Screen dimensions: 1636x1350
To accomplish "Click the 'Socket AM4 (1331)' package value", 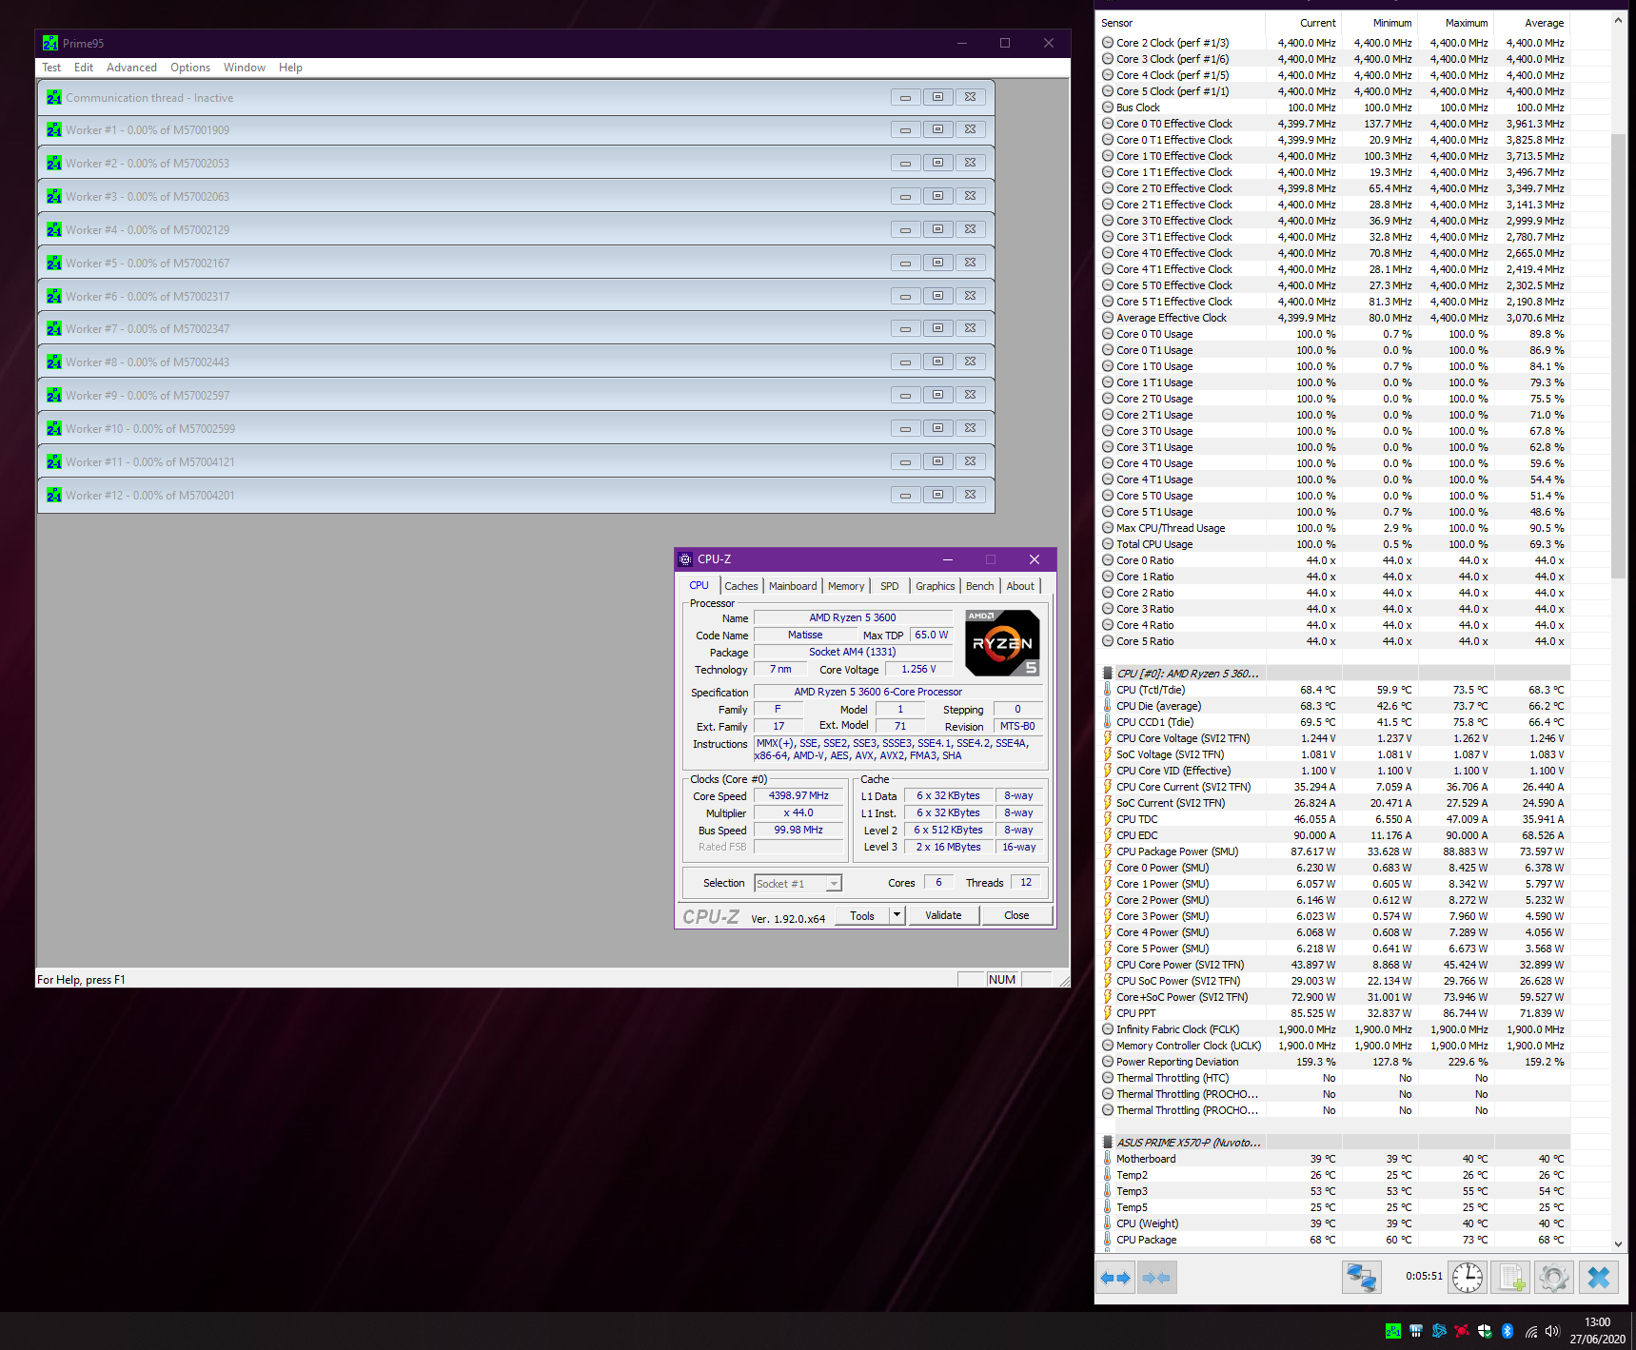I will pos(853,652).
